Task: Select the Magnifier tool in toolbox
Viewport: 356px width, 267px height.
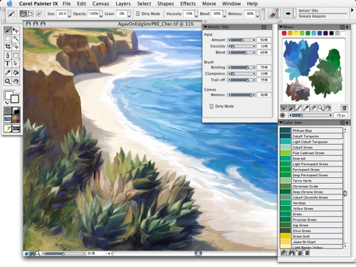Action: point(8,82)
